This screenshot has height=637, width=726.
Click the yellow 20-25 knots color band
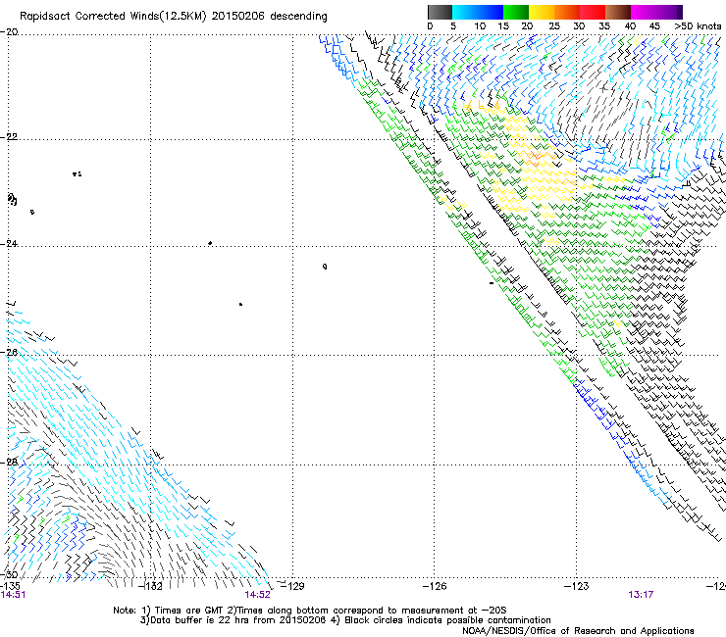pos(542,12)
